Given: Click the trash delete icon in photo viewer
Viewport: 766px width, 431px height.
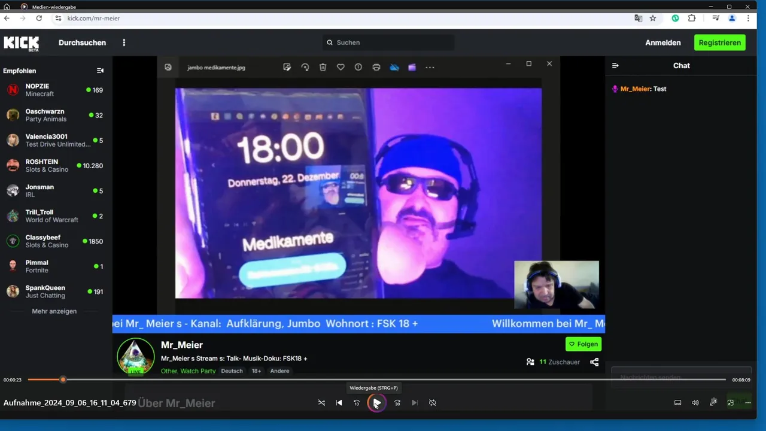Looking at the screenshot, I should point(323,68).
